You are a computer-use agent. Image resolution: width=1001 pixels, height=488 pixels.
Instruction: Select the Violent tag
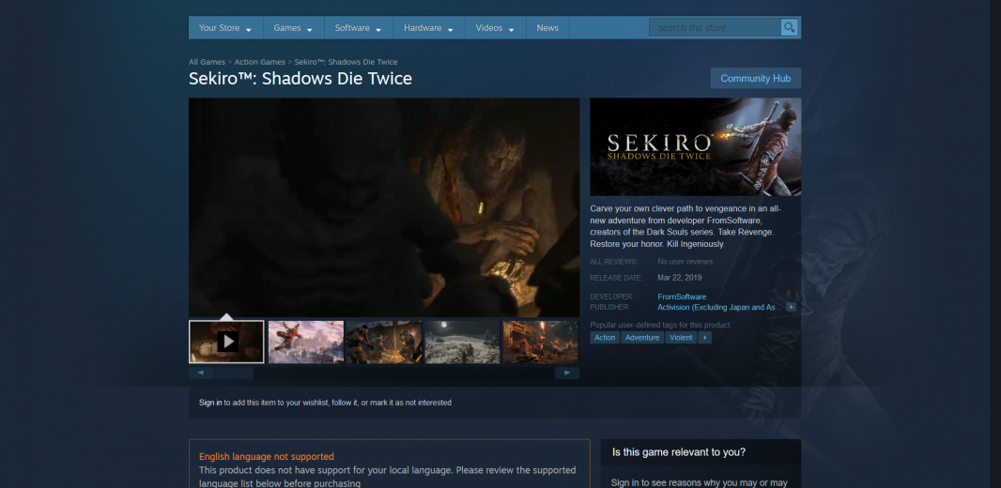click(681, 338)
